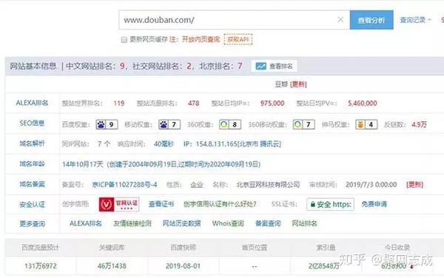444x278 pixels.
Task: Open the 反链数 4.9万 value
Action: tap(419, 124)
